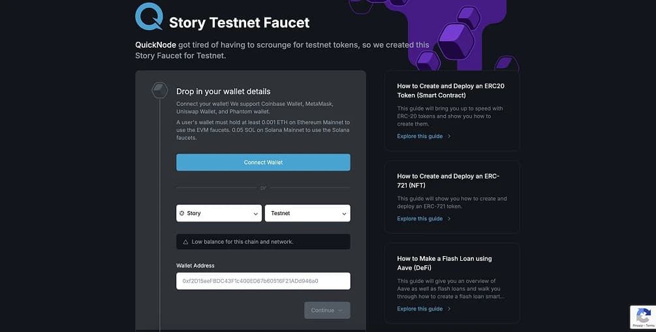
Task: Click arrow beside Aave guide link
Action: point(449,309)
